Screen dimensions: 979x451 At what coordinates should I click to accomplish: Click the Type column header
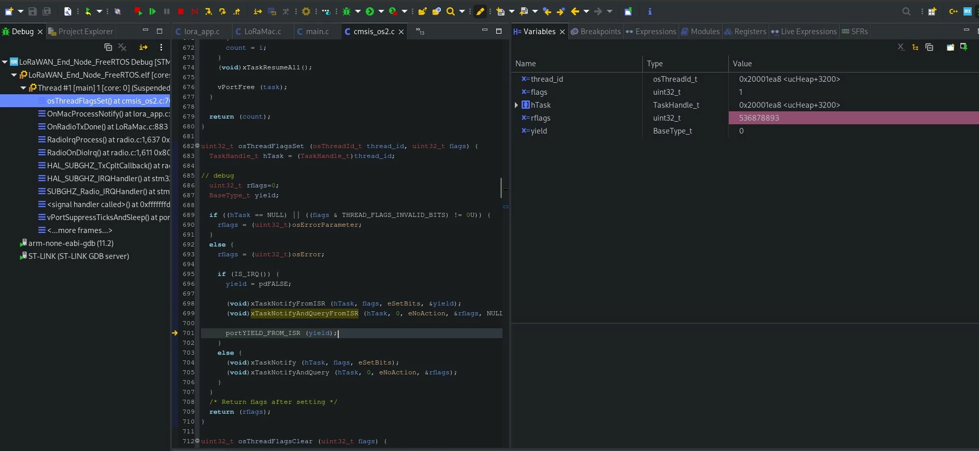click(x=685, y=63)
